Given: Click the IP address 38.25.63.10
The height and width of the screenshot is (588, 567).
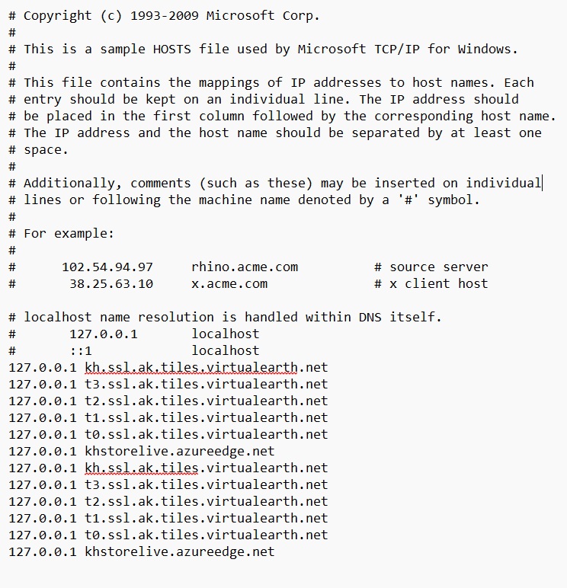Looking at the screenshot, I should coord(111,283).
